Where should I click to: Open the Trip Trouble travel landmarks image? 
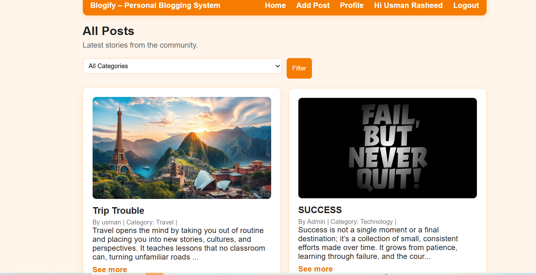182,148
